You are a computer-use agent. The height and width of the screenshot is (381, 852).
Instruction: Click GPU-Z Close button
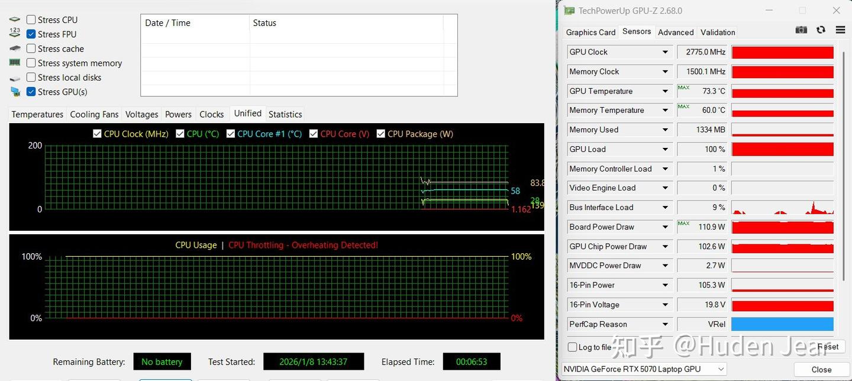[x=821, y=370]
